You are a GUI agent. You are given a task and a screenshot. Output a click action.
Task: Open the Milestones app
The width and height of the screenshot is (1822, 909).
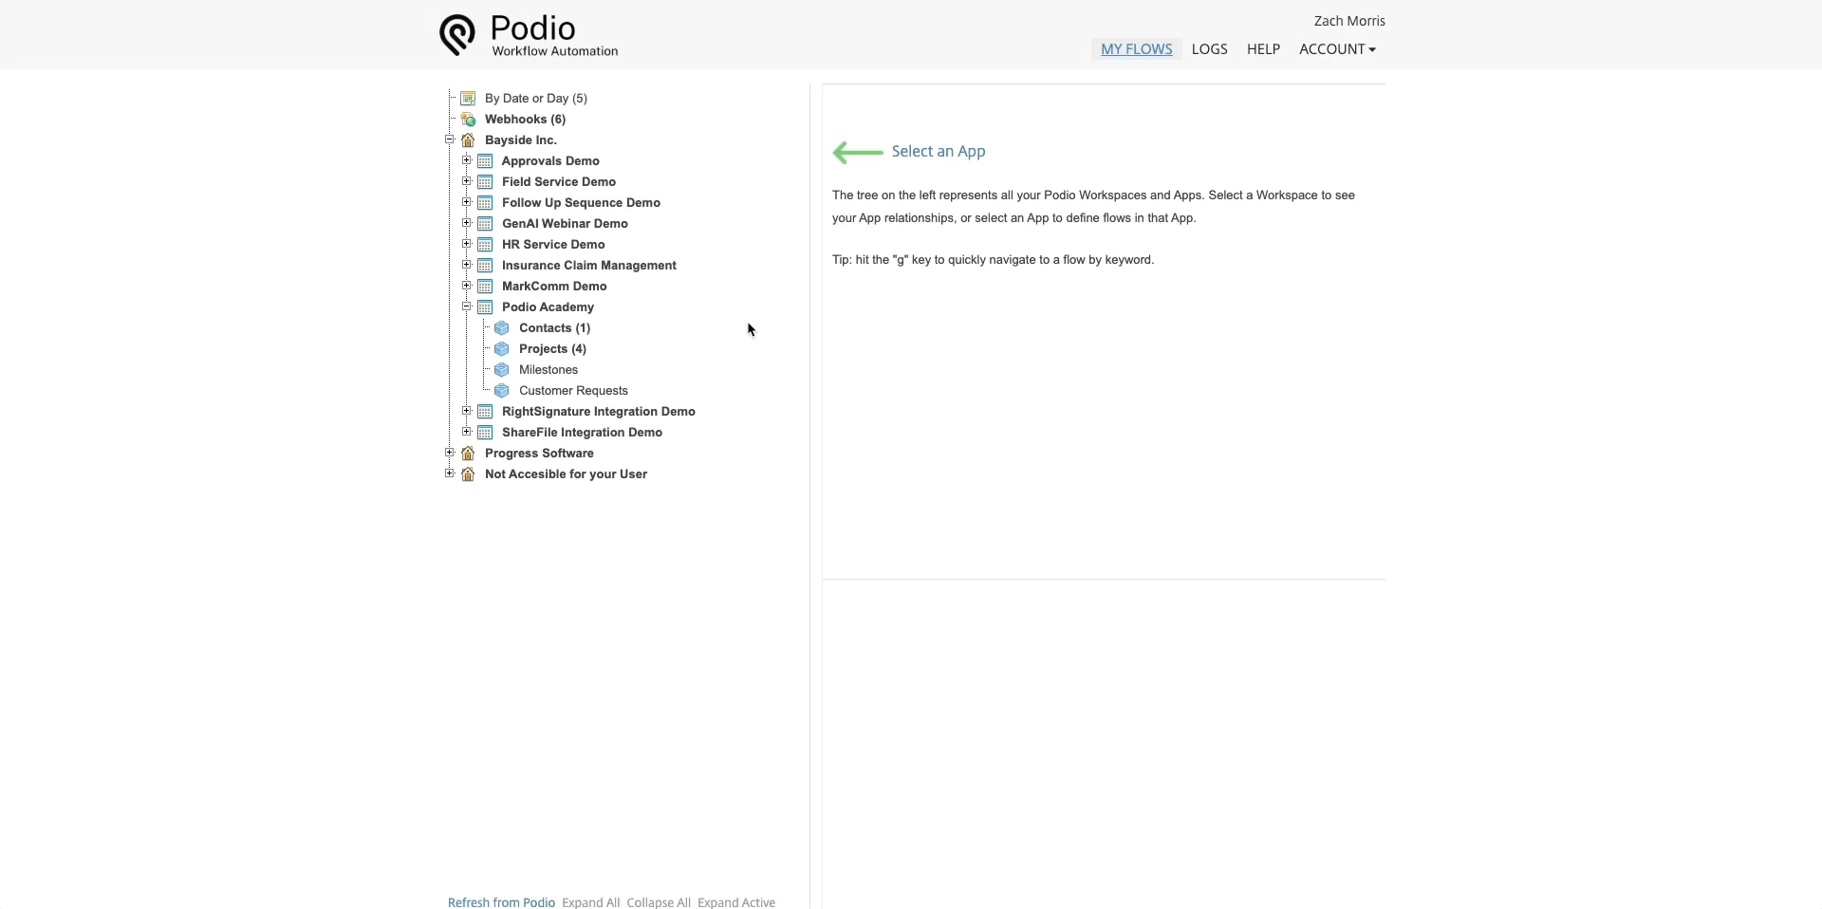tap(548, 370)
